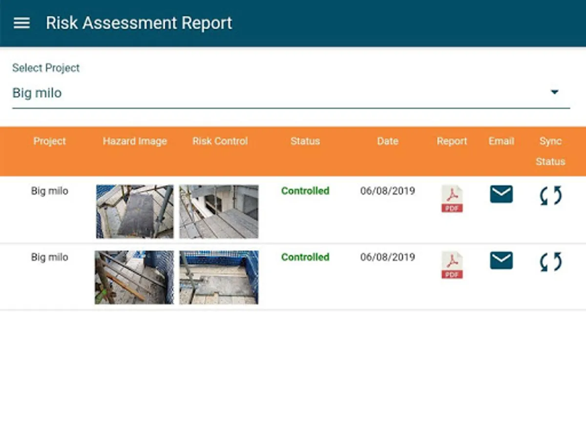Click the Project column header

pyautogui.click(x=49, y=141)
